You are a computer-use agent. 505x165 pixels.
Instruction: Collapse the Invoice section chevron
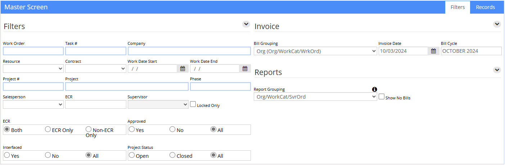[497, 24]
